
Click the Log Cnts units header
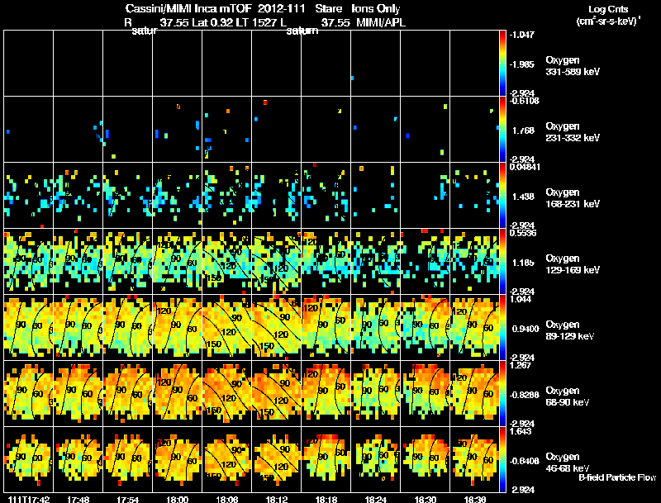608,15
